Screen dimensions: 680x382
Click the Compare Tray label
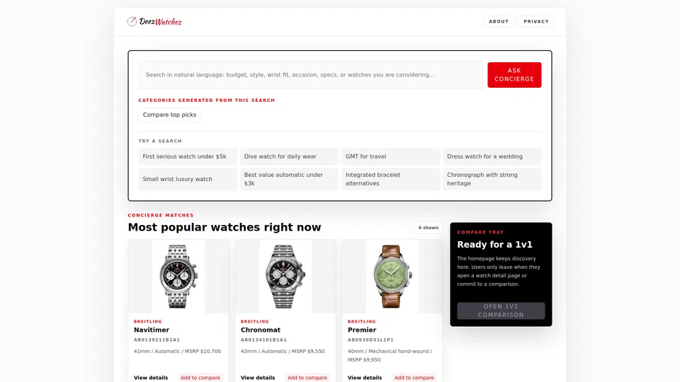coord(480,232)
